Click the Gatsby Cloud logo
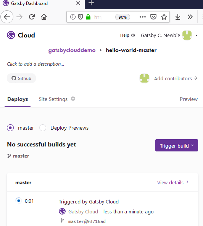This screenshot has width=203, height=226. point(21,35)
